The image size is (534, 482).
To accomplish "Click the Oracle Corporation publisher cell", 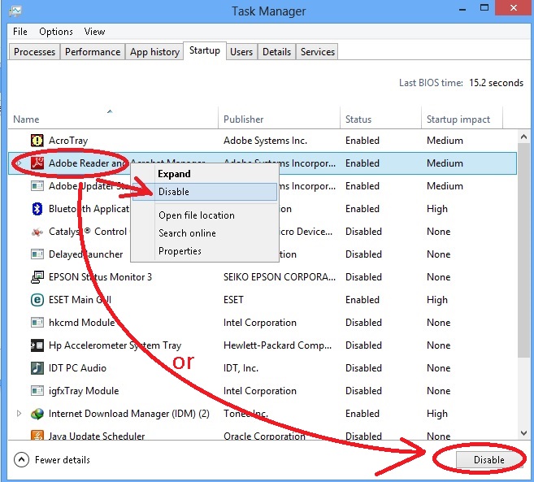I will [x=264, y=436].
